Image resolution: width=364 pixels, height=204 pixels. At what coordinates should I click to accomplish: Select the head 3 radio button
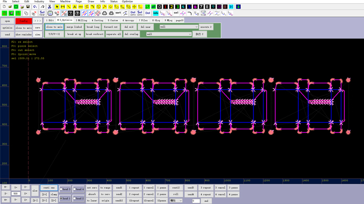(x=61, y=189)
